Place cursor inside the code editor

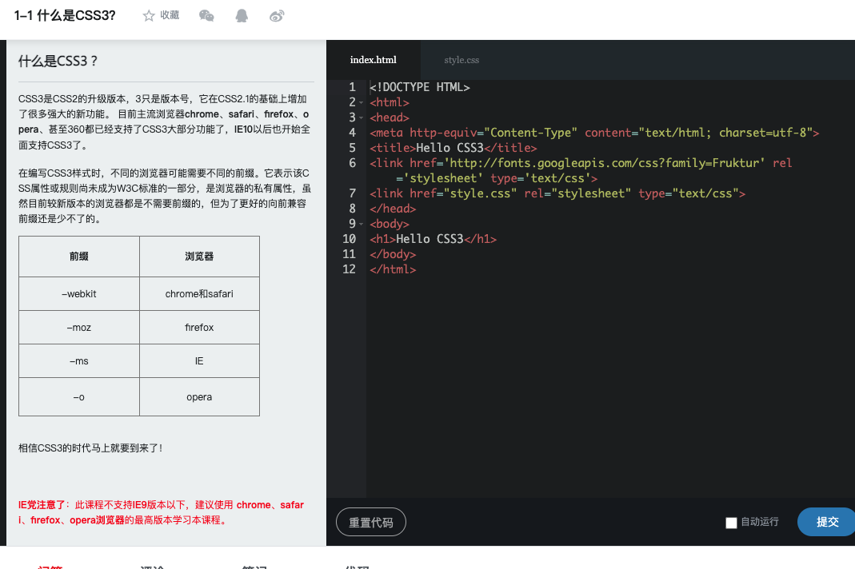[560, 336]
